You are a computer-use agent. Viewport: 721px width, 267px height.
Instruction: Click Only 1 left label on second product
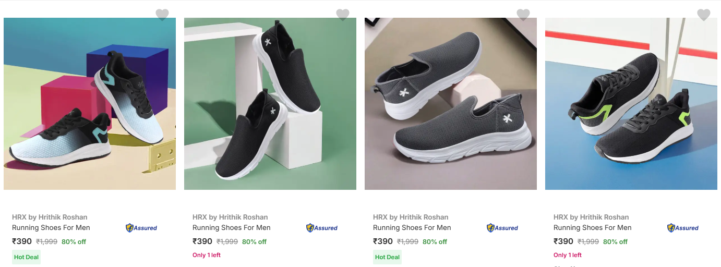[x=207, y=255]
